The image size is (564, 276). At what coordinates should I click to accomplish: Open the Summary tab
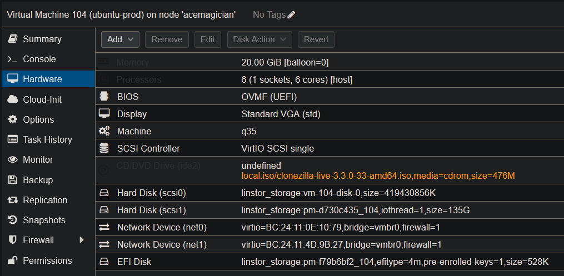point(42,39)
